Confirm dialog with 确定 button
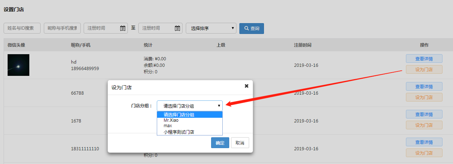 (x=220, y=143)
